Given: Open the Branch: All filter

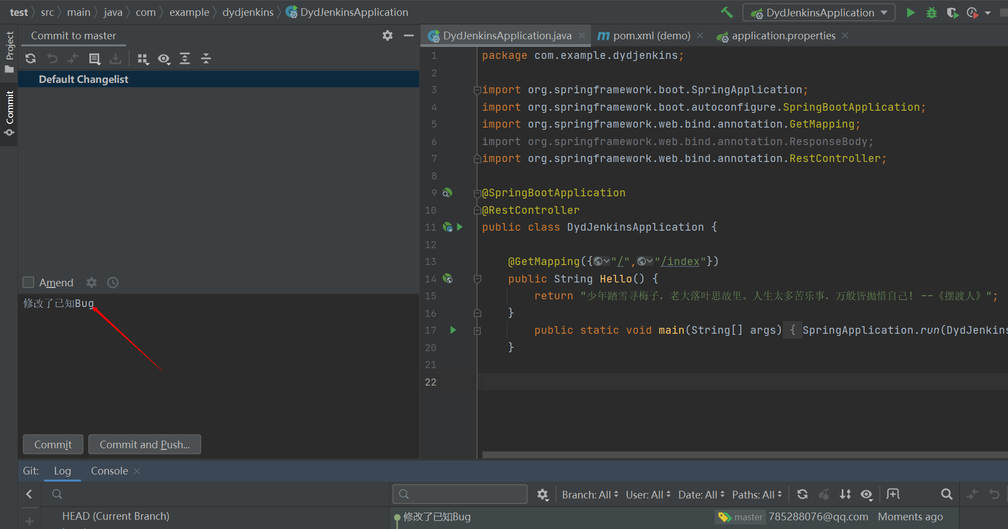Looking at the screenshot, I should pos(590,495).
